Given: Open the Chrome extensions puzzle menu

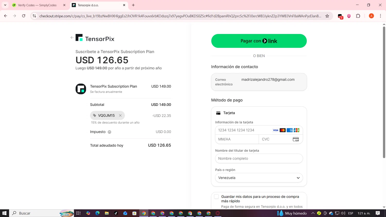Looking at the screenshot, I should coord(358,16).
